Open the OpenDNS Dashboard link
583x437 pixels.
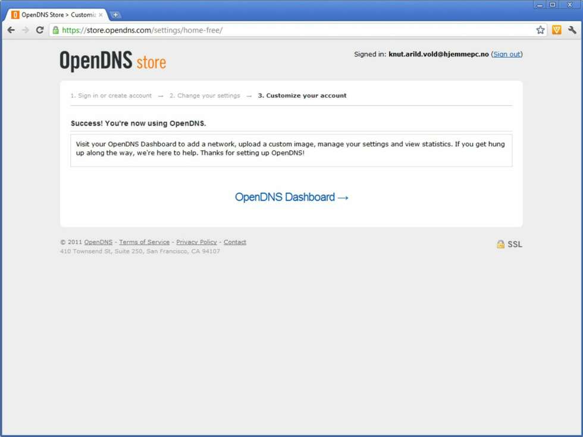291,197
